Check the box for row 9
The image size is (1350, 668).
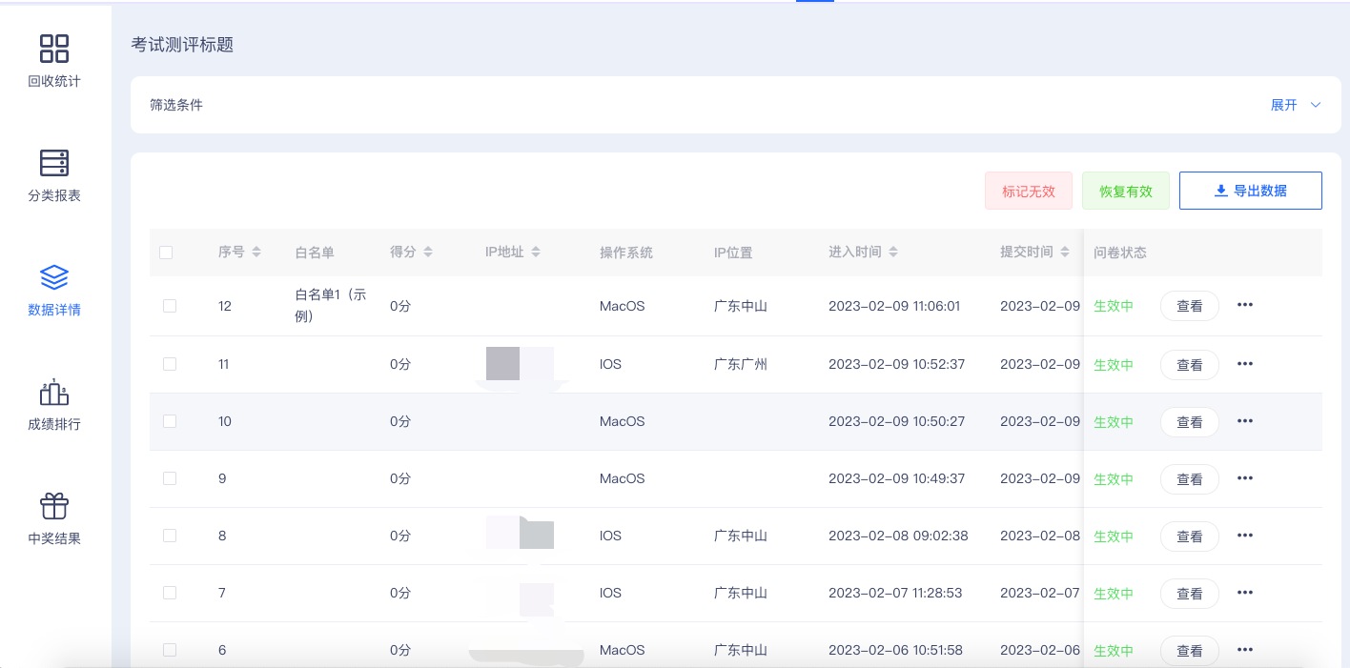tap(170, 478)
